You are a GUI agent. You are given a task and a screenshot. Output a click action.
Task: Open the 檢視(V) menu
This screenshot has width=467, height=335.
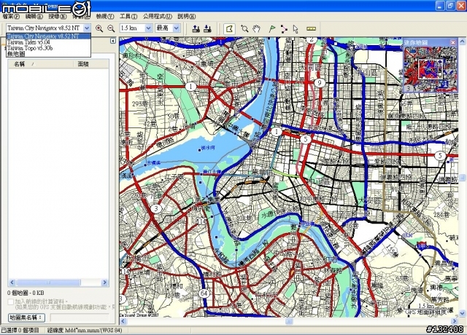tap(105, 16)
